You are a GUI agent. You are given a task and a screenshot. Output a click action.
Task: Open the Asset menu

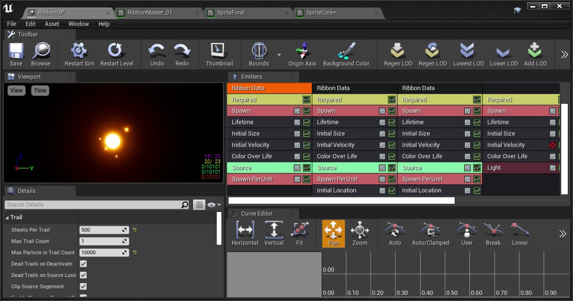click(52, 24)
